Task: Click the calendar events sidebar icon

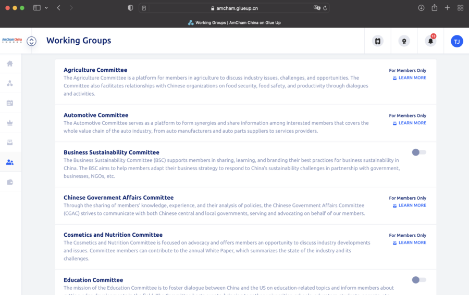Action: tap(10, 103)
